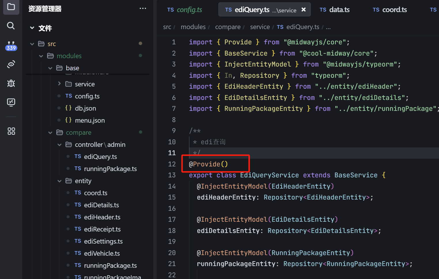Switch to the config.ts tab
439x279 pixels.
[x=185, y=10]
